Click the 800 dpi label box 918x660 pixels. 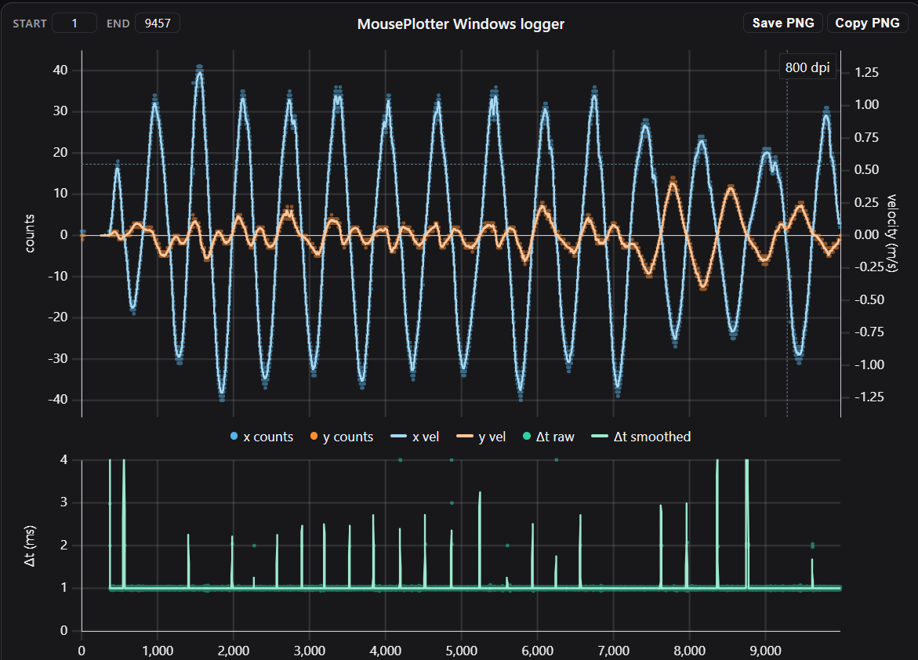click(x=807, y=67)
